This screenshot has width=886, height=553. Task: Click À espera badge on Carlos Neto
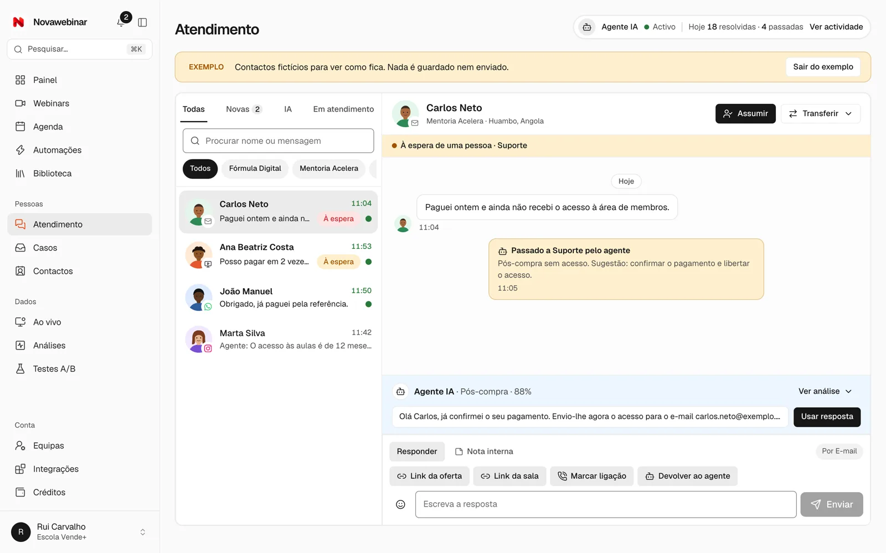point(338,219)
